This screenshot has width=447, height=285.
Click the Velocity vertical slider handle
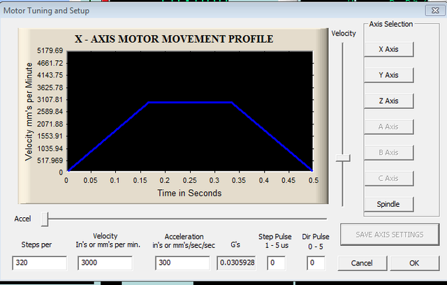pos(343,158)
